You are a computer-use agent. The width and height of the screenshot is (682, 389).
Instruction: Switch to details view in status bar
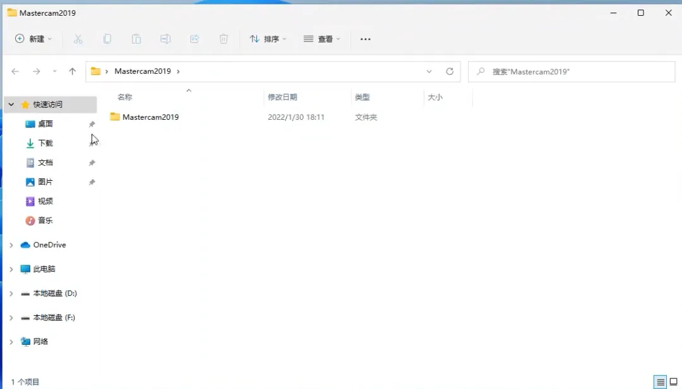661,382
